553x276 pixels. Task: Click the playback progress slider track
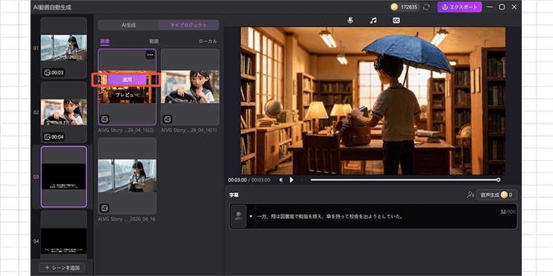pos(404,180)
